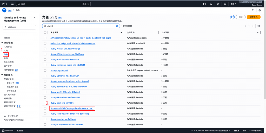Open 意見回饋 in the footer
266x133 pixels.
click(x=20, y=131)
